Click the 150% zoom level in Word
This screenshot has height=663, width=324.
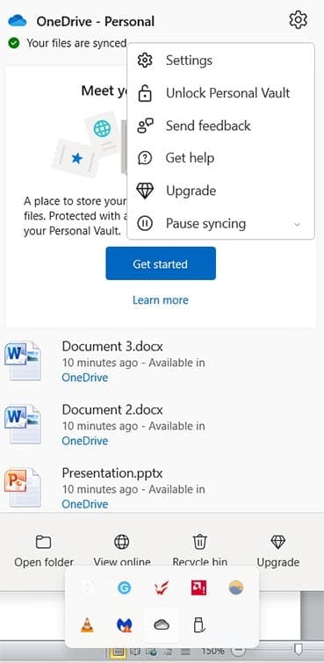coord(212,651)
